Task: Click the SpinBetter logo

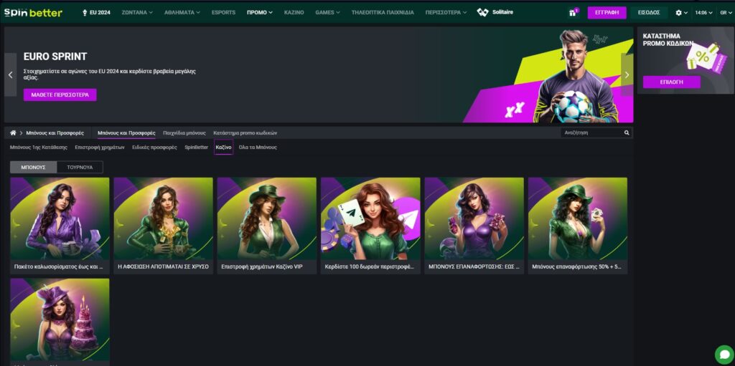Action: click(x=33, y=12)
